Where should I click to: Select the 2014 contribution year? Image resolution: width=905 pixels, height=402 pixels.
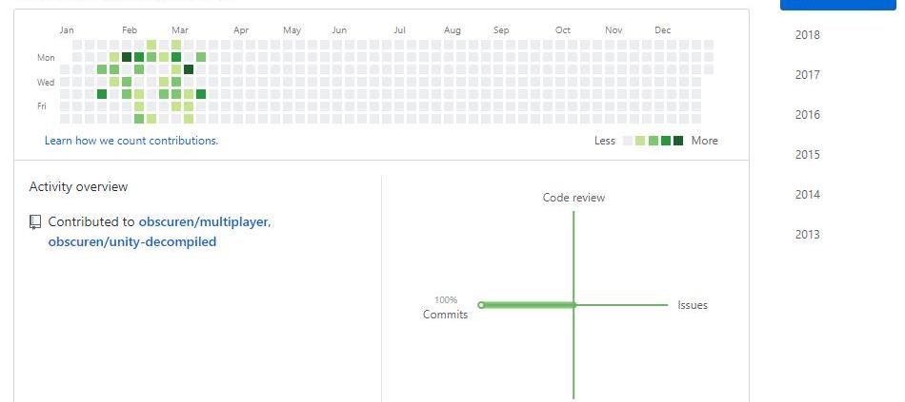pyautogui.click(x=808, y=195)
